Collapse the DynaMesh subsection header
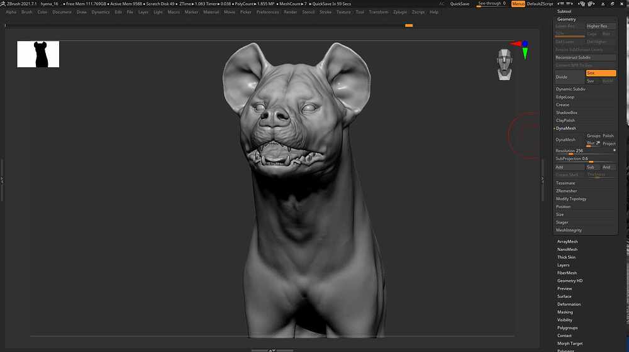Screen dimensions: 629x352 point(565,128)
